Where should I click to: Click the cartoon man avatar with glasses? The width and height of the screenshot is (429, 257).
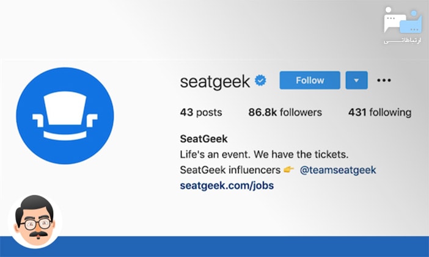(34, 221)
